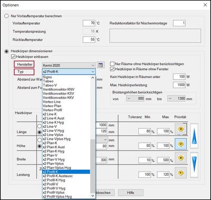Click the priority 4 button for Breite
Screen dimensions: 211x200
pos(181,158)
